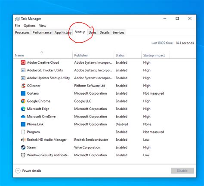Switch to the Services tab
The height and width of the screenshot is (186, 204).
pos(118,33)
